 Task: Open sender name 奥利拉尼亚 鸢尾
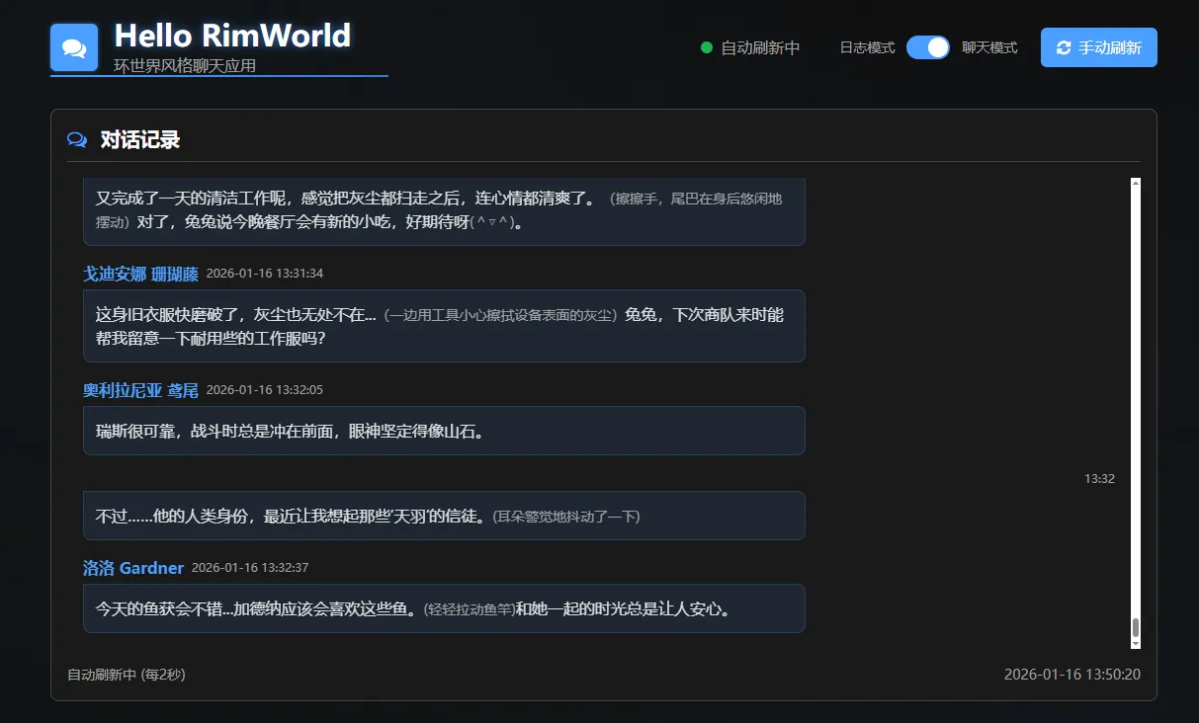pyautogui.click(x=140, y=391)
